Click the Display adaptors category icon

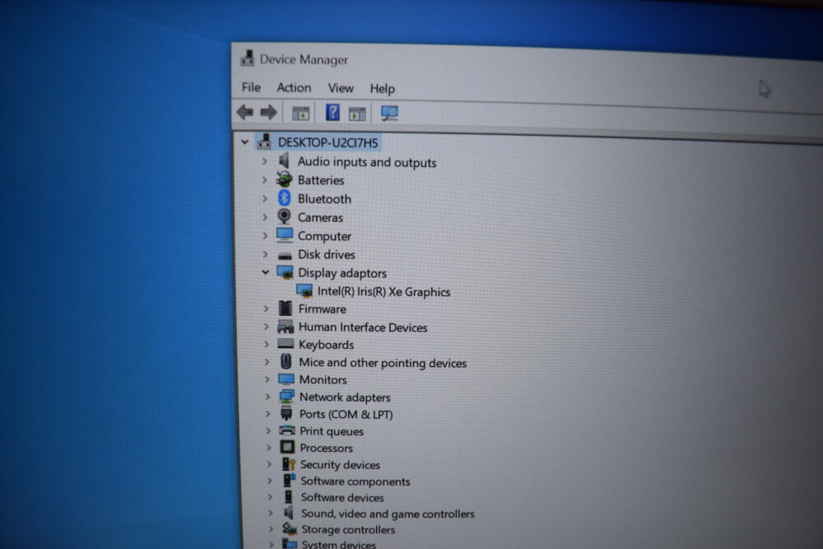(285, 272)
